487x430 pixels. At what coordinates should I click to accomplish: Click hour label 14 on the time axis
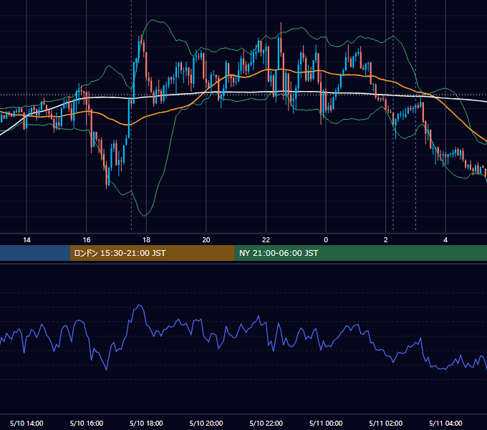26,240
